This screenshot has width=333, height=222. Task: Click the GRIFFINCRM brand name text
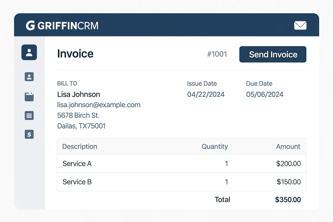click(x=68, y=26)
